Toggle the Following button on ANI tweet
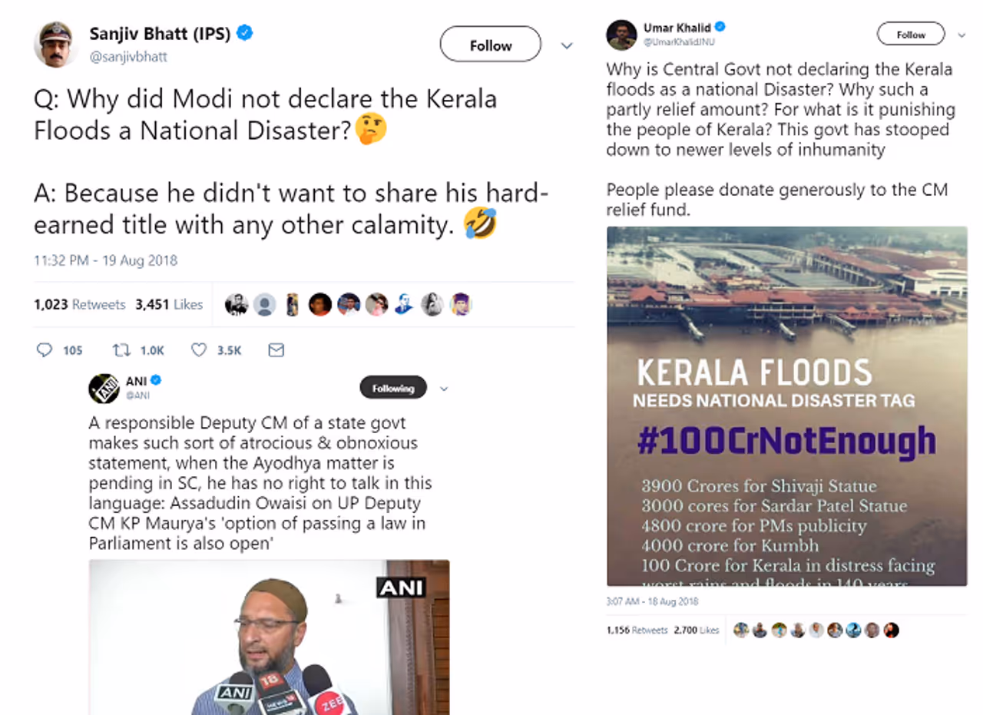 [392, 389]
